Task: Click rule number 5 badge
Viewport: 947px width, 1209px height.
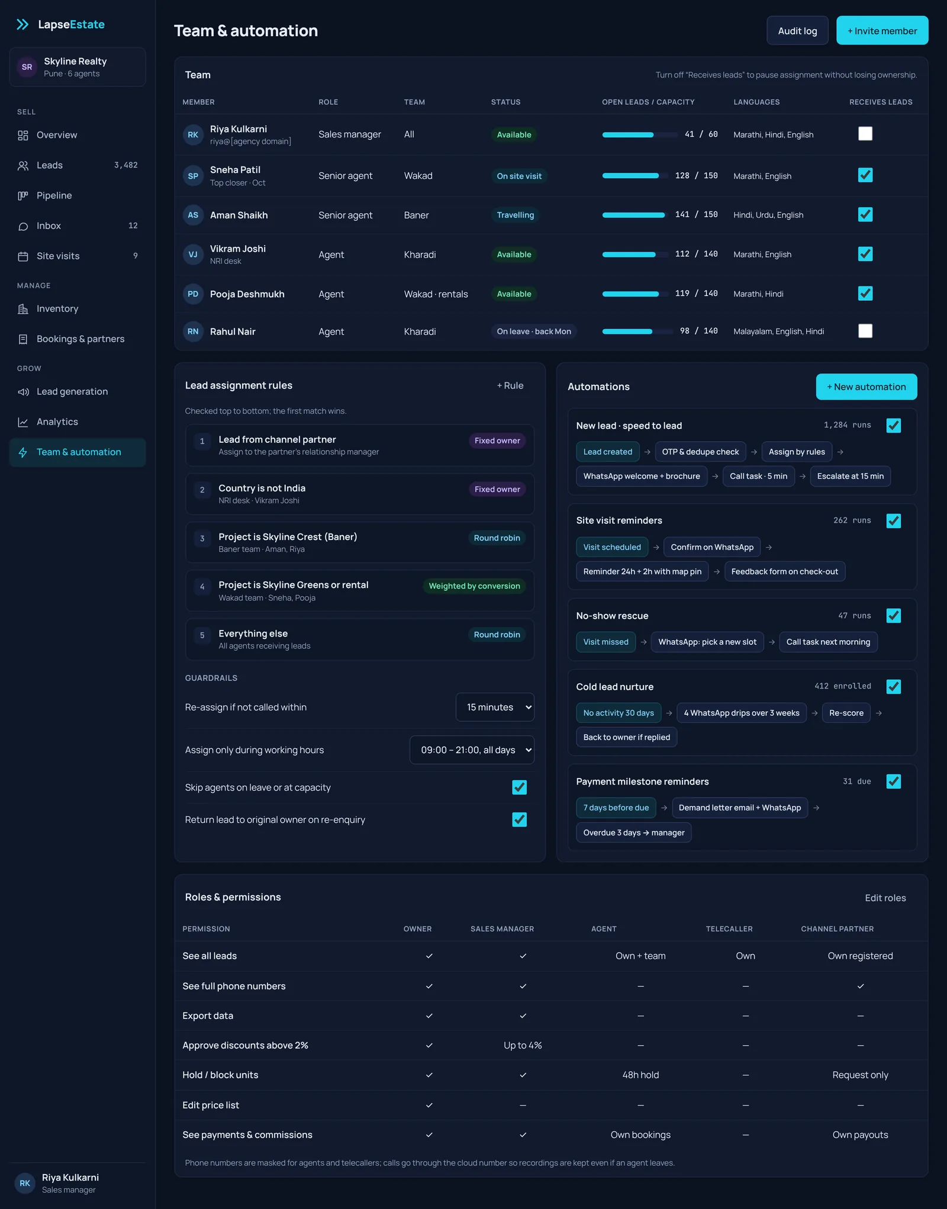Action: [202, 635]
